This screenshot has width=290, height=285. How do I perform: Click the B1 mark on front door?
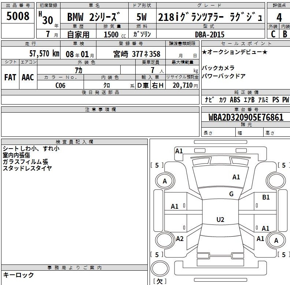[x=266, y=197]
